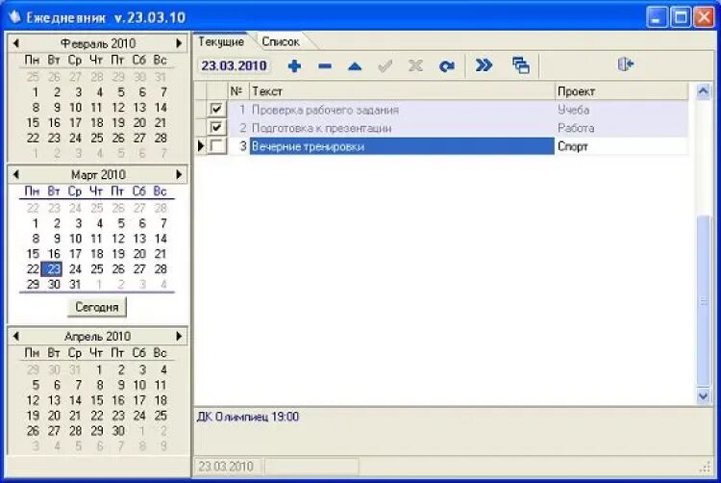Click the Ежедневник app icon in the title bar
Screen dimensions: 721x483
coord(14,17)
